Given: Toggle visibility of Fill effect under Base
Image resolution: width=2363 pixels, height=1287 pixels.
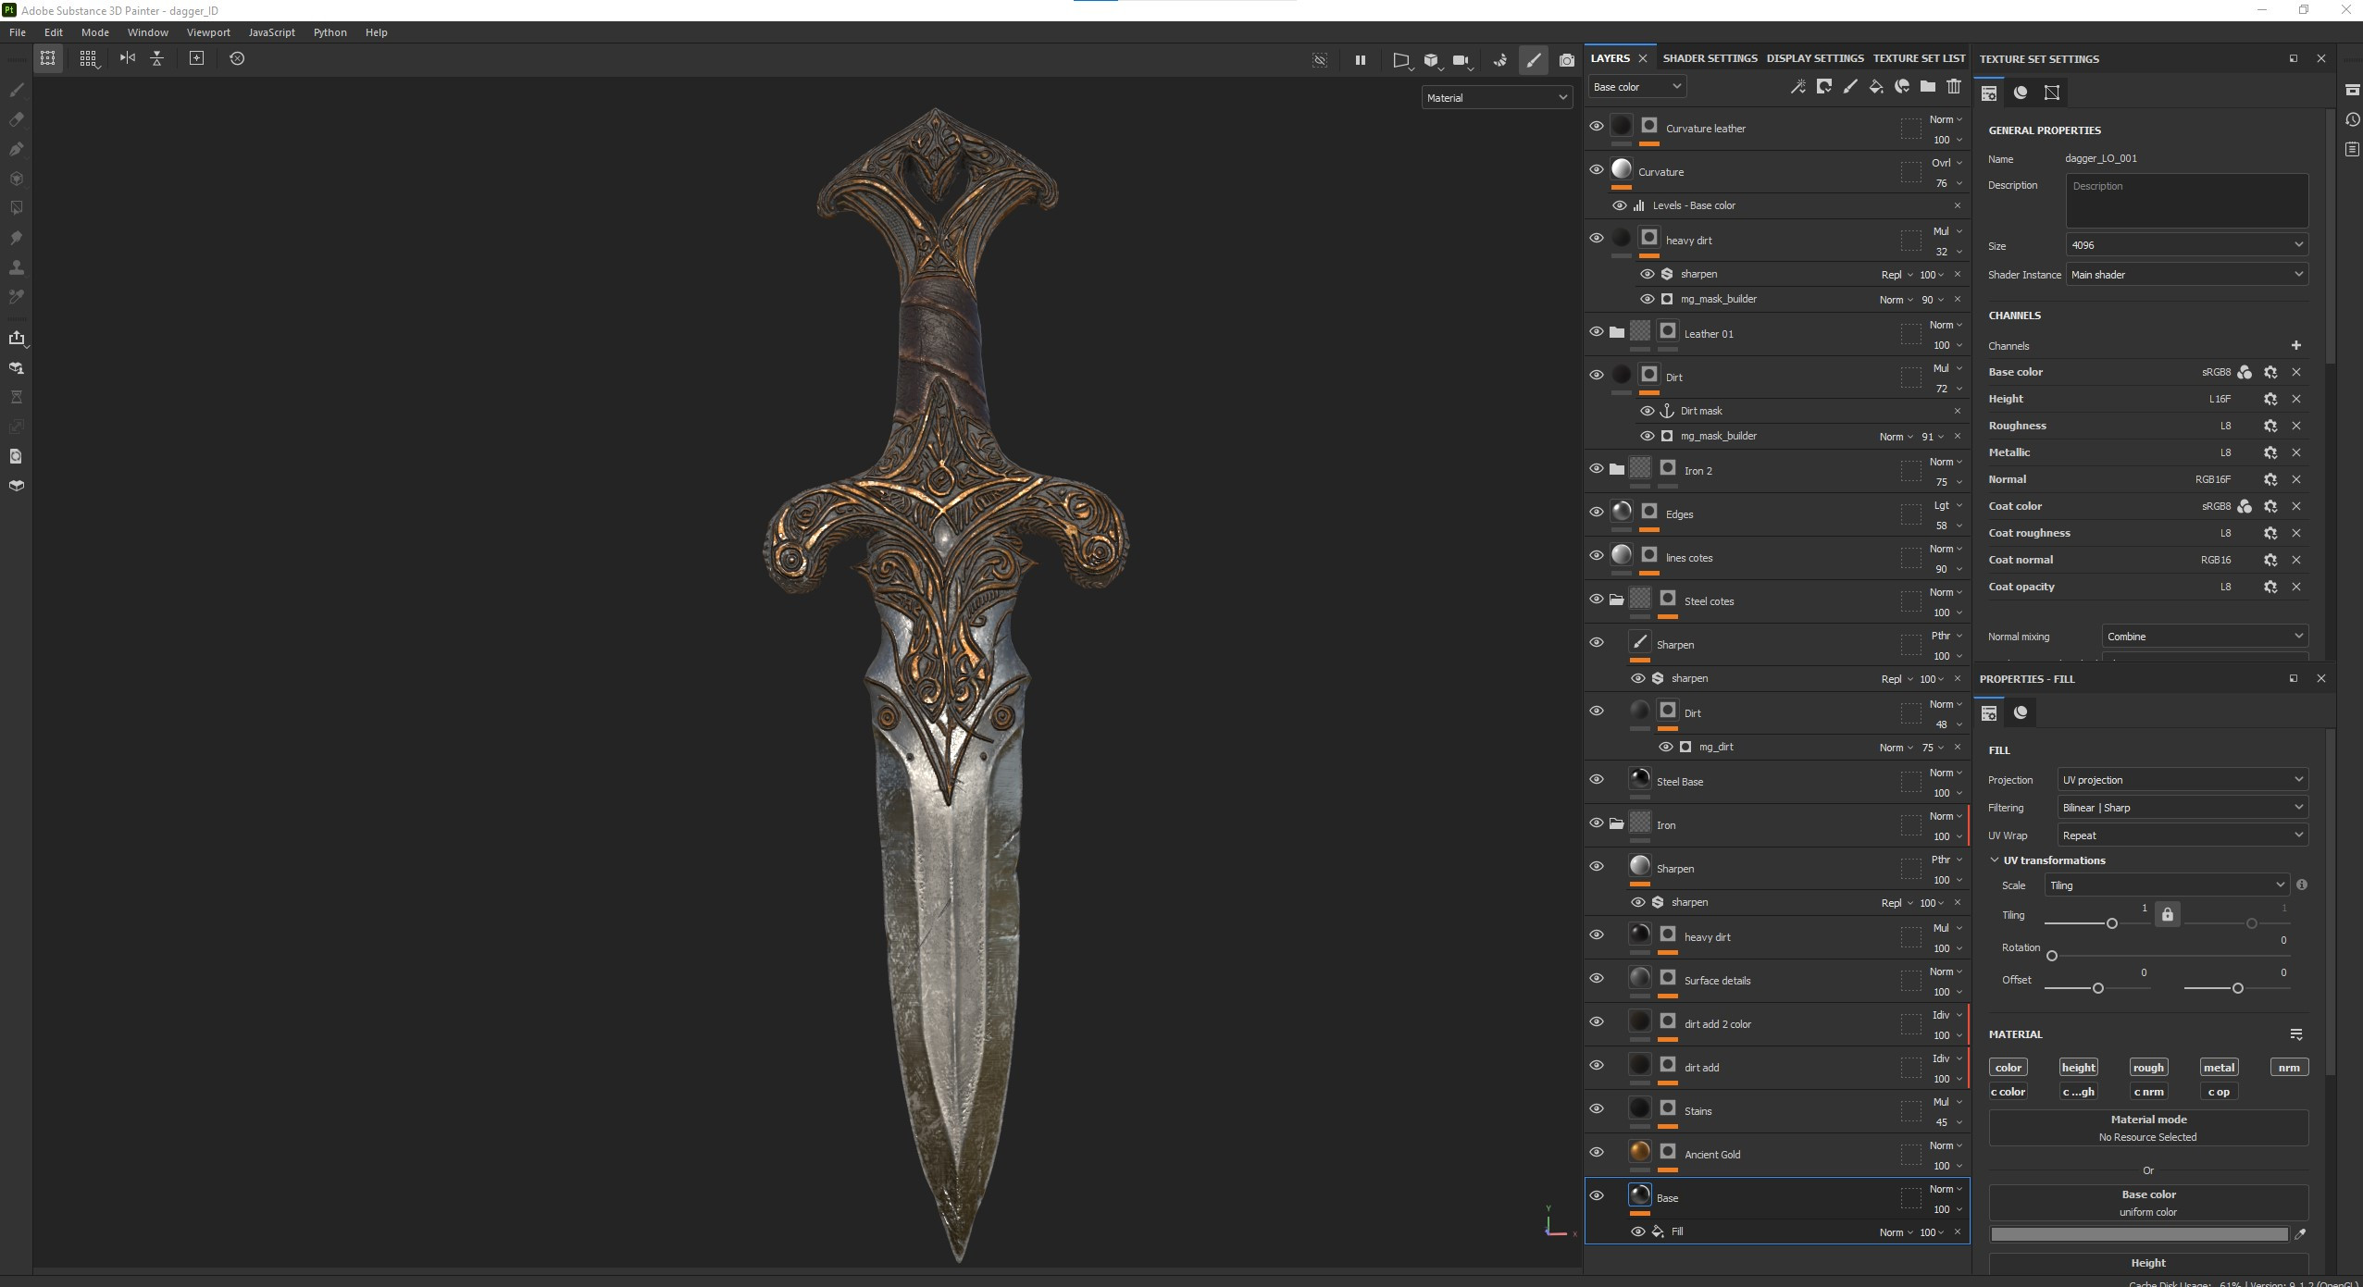Looking at the screenshot, I should click(x=1637, y=1231).
